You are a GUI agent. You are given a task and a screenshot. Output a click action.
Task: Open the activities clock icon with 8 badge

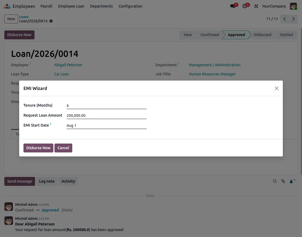point(244,6)
